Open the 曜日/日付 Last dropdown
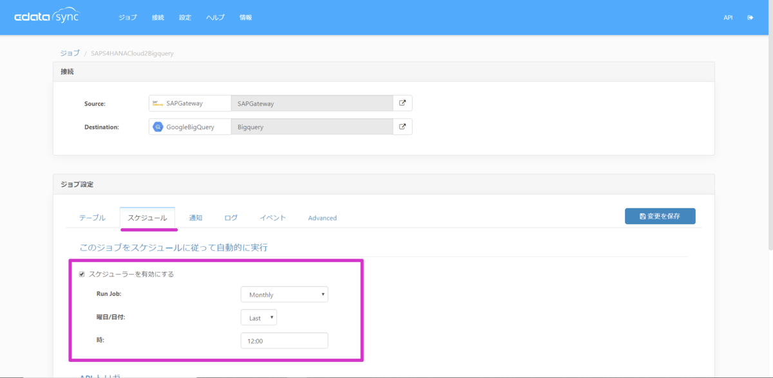The height and width of the screenshot is (378, 773). (259, 318)
